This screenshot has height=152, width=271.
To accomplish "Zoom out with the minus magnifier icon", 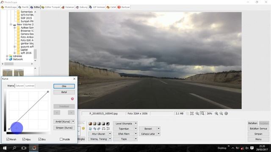I will (221, 114).
